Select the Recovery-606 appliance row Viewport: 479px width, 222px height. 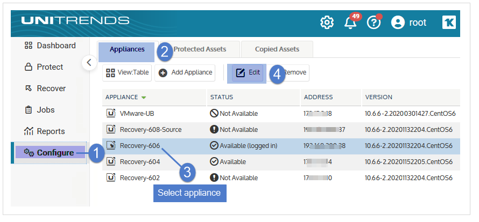click(x=281, y=146)
